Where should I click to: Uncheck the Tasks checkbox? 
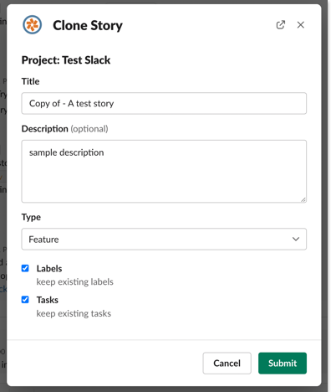click(x=25, y=300)
